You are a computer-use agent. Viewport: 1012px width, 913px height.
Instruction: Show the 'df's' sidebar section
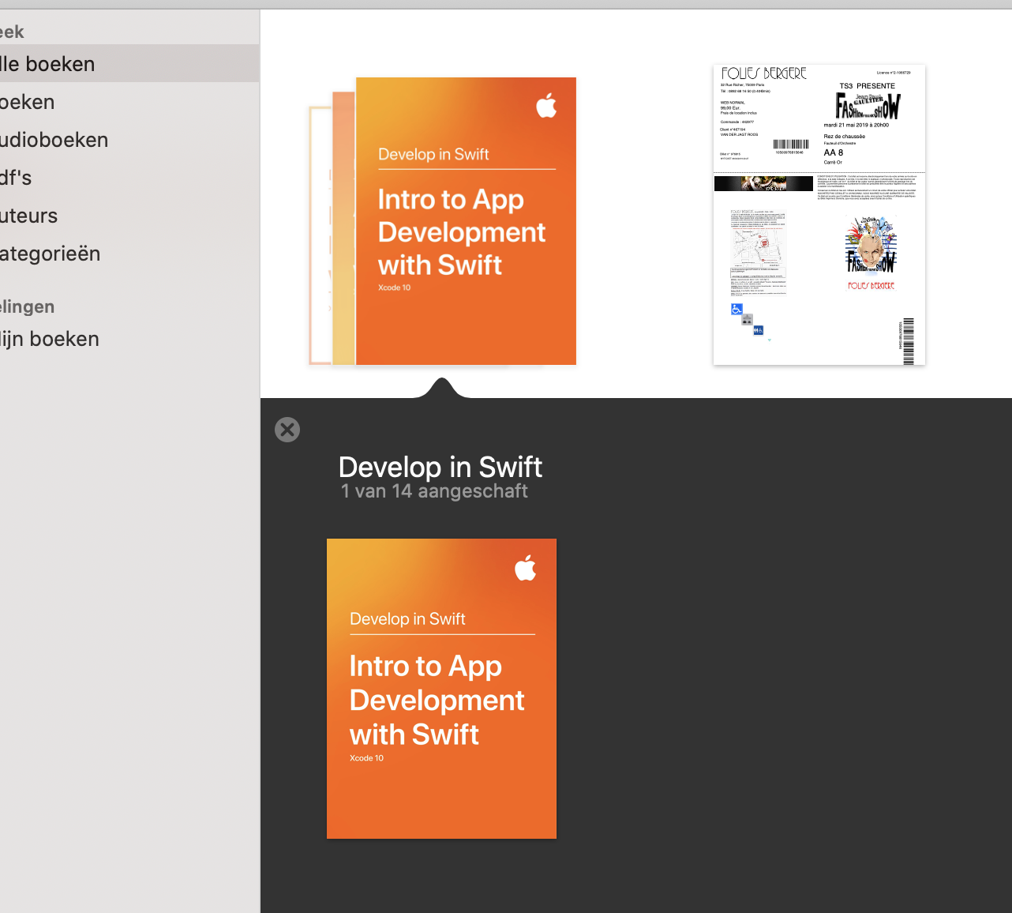[x=129, y=178]
